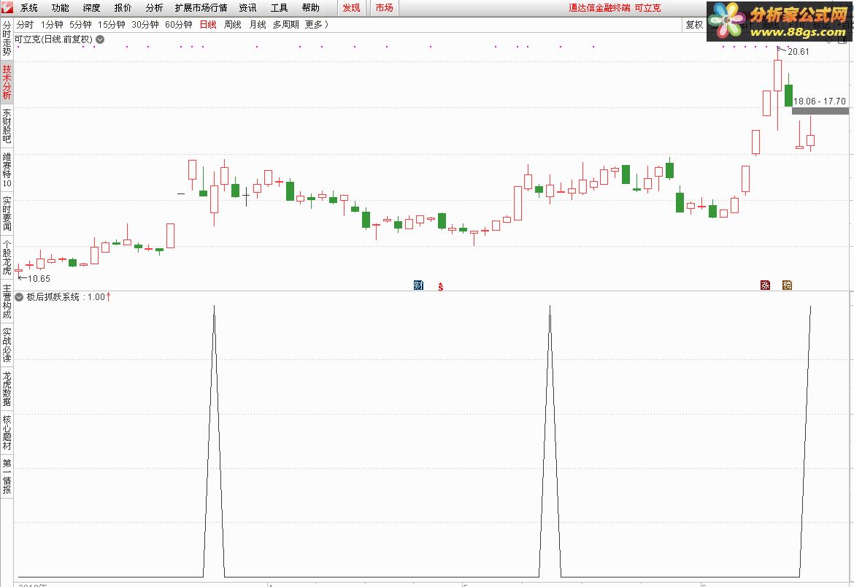Open the 分析 menu
This screenshot has height=587, width=854.
154,7
